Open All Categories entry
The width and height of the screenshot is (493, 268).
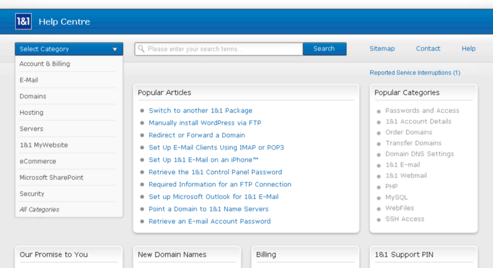click(39, 209)
